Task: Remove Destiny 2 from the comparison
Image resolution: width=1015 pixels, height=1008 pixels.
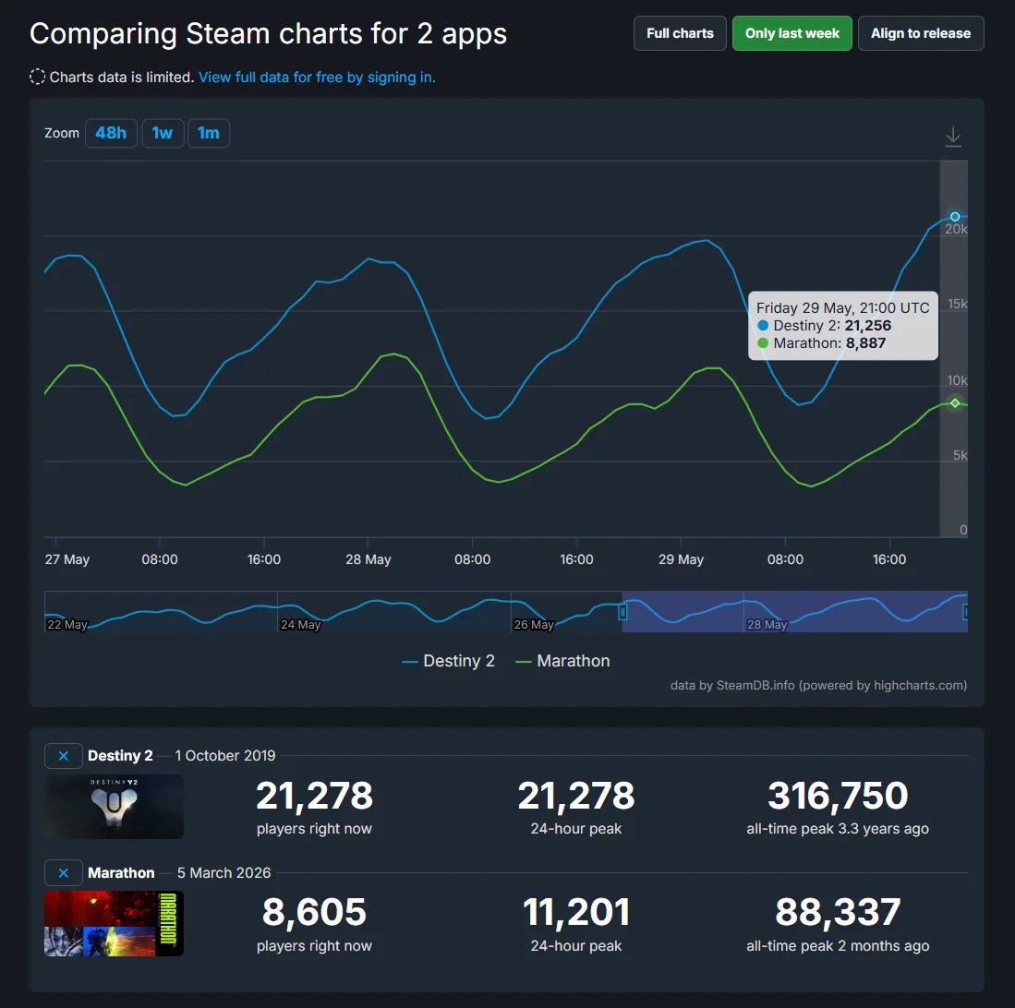Action: (x=64, y=756)
